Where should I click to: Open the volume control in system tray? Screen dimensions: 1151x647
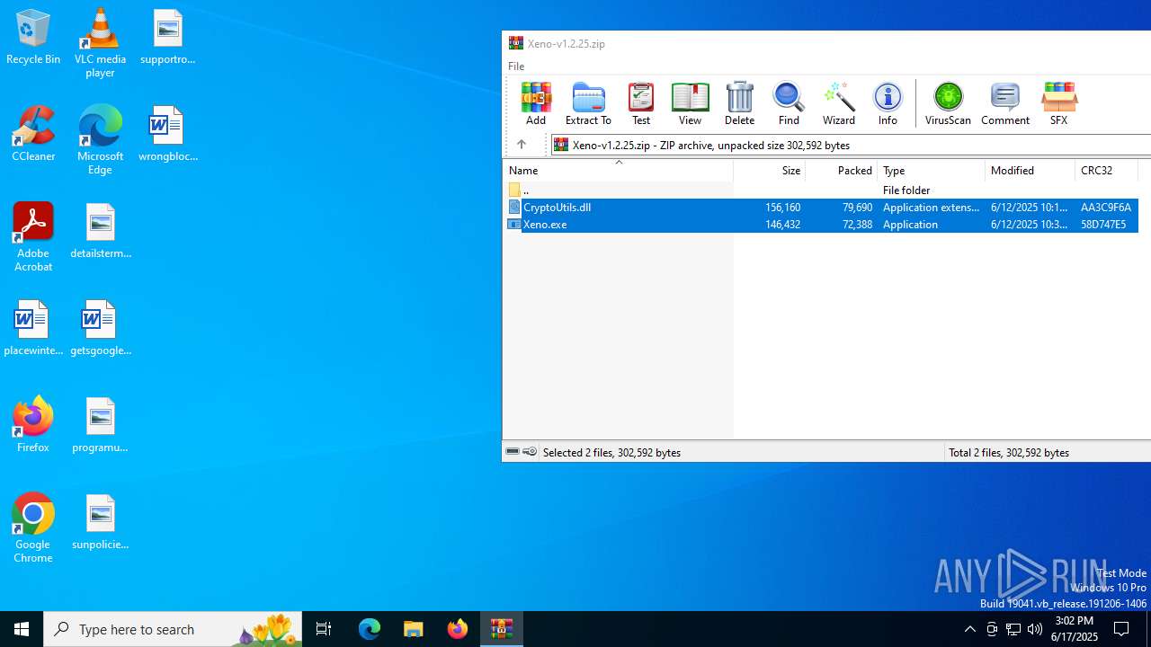click(x=1035, y=629)
